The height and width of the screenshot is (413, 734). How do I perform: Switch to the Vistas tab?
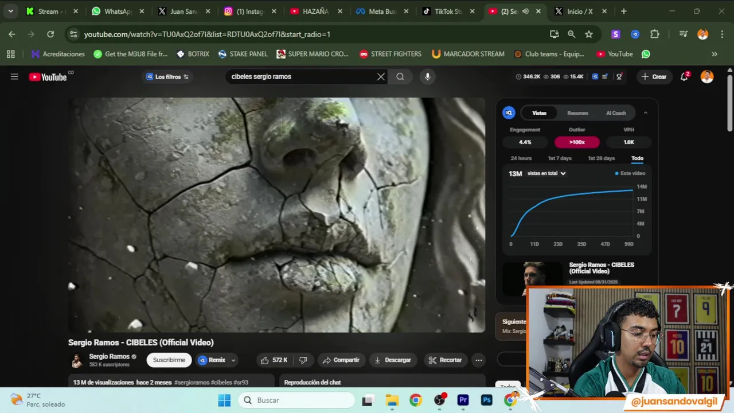click(539, 113)
